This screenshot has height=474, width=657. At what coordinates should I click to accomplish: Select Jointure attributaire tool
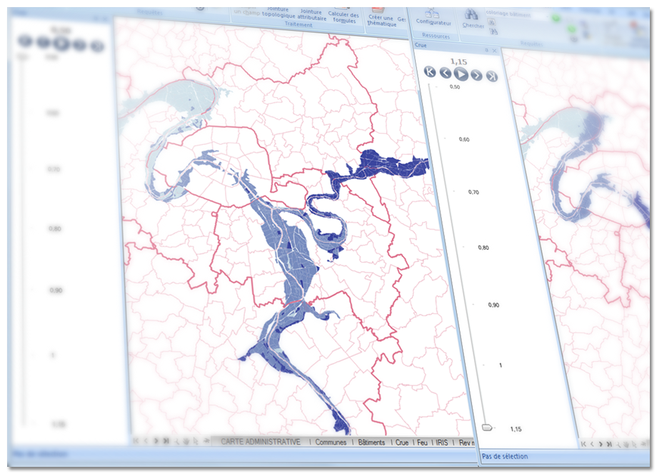pyautogui.click(x=311, y=14)
